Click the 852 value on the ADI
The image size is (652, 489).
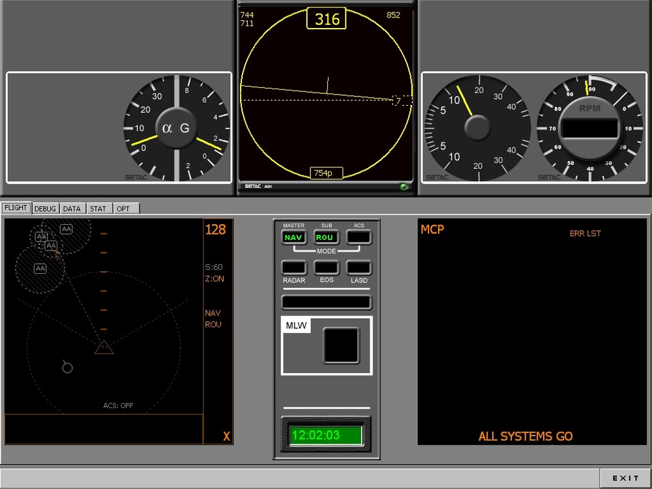[393, 15]
